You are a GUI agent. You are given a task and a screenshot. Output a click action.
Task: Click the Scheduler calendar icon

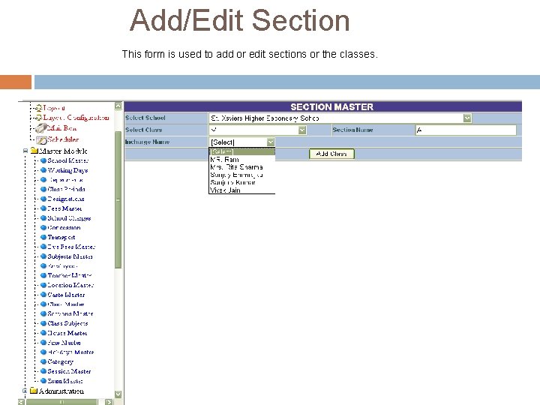(41, 139)
